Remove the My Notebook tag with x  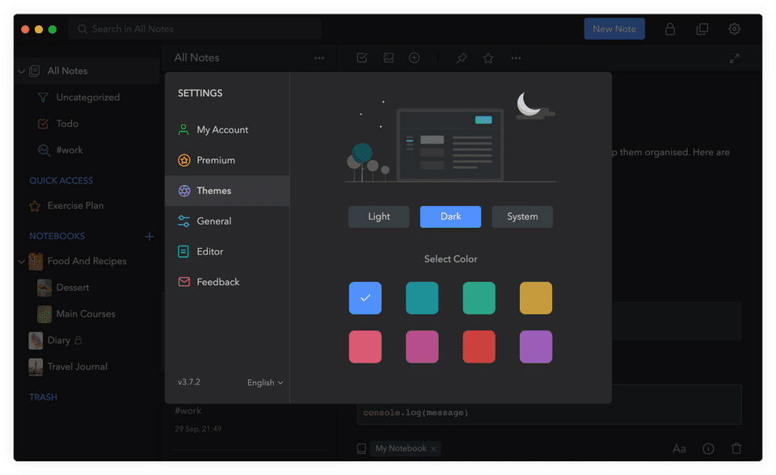point(433,449)
